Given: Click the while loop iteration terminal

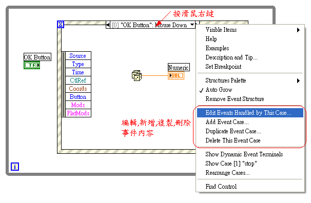Looking at the screenshot, I should point(15,167).
